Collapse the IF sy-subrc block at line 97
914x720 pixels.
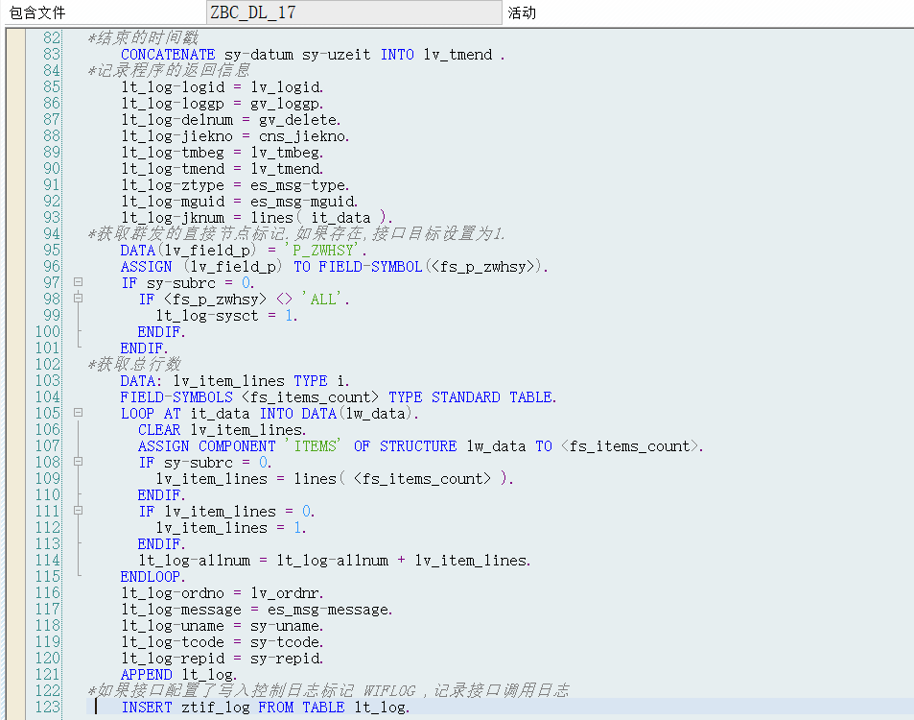tap(78, 282)
